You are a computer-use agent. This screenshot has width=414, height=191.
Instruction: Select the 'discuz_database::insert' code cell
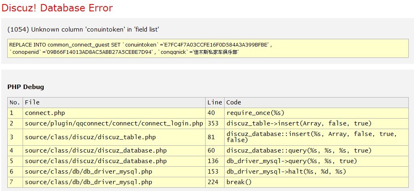(x=316, y=137)
